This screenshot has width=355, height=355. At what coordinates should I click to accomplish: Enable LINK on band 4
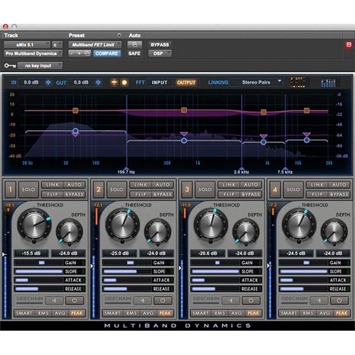pyautogui.click(x=317, y=185)
